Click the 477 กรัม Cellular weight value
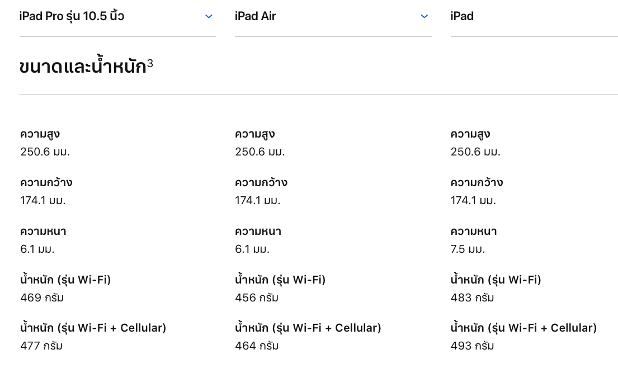Viewport: 618px width, 387px height. point(41,346)
